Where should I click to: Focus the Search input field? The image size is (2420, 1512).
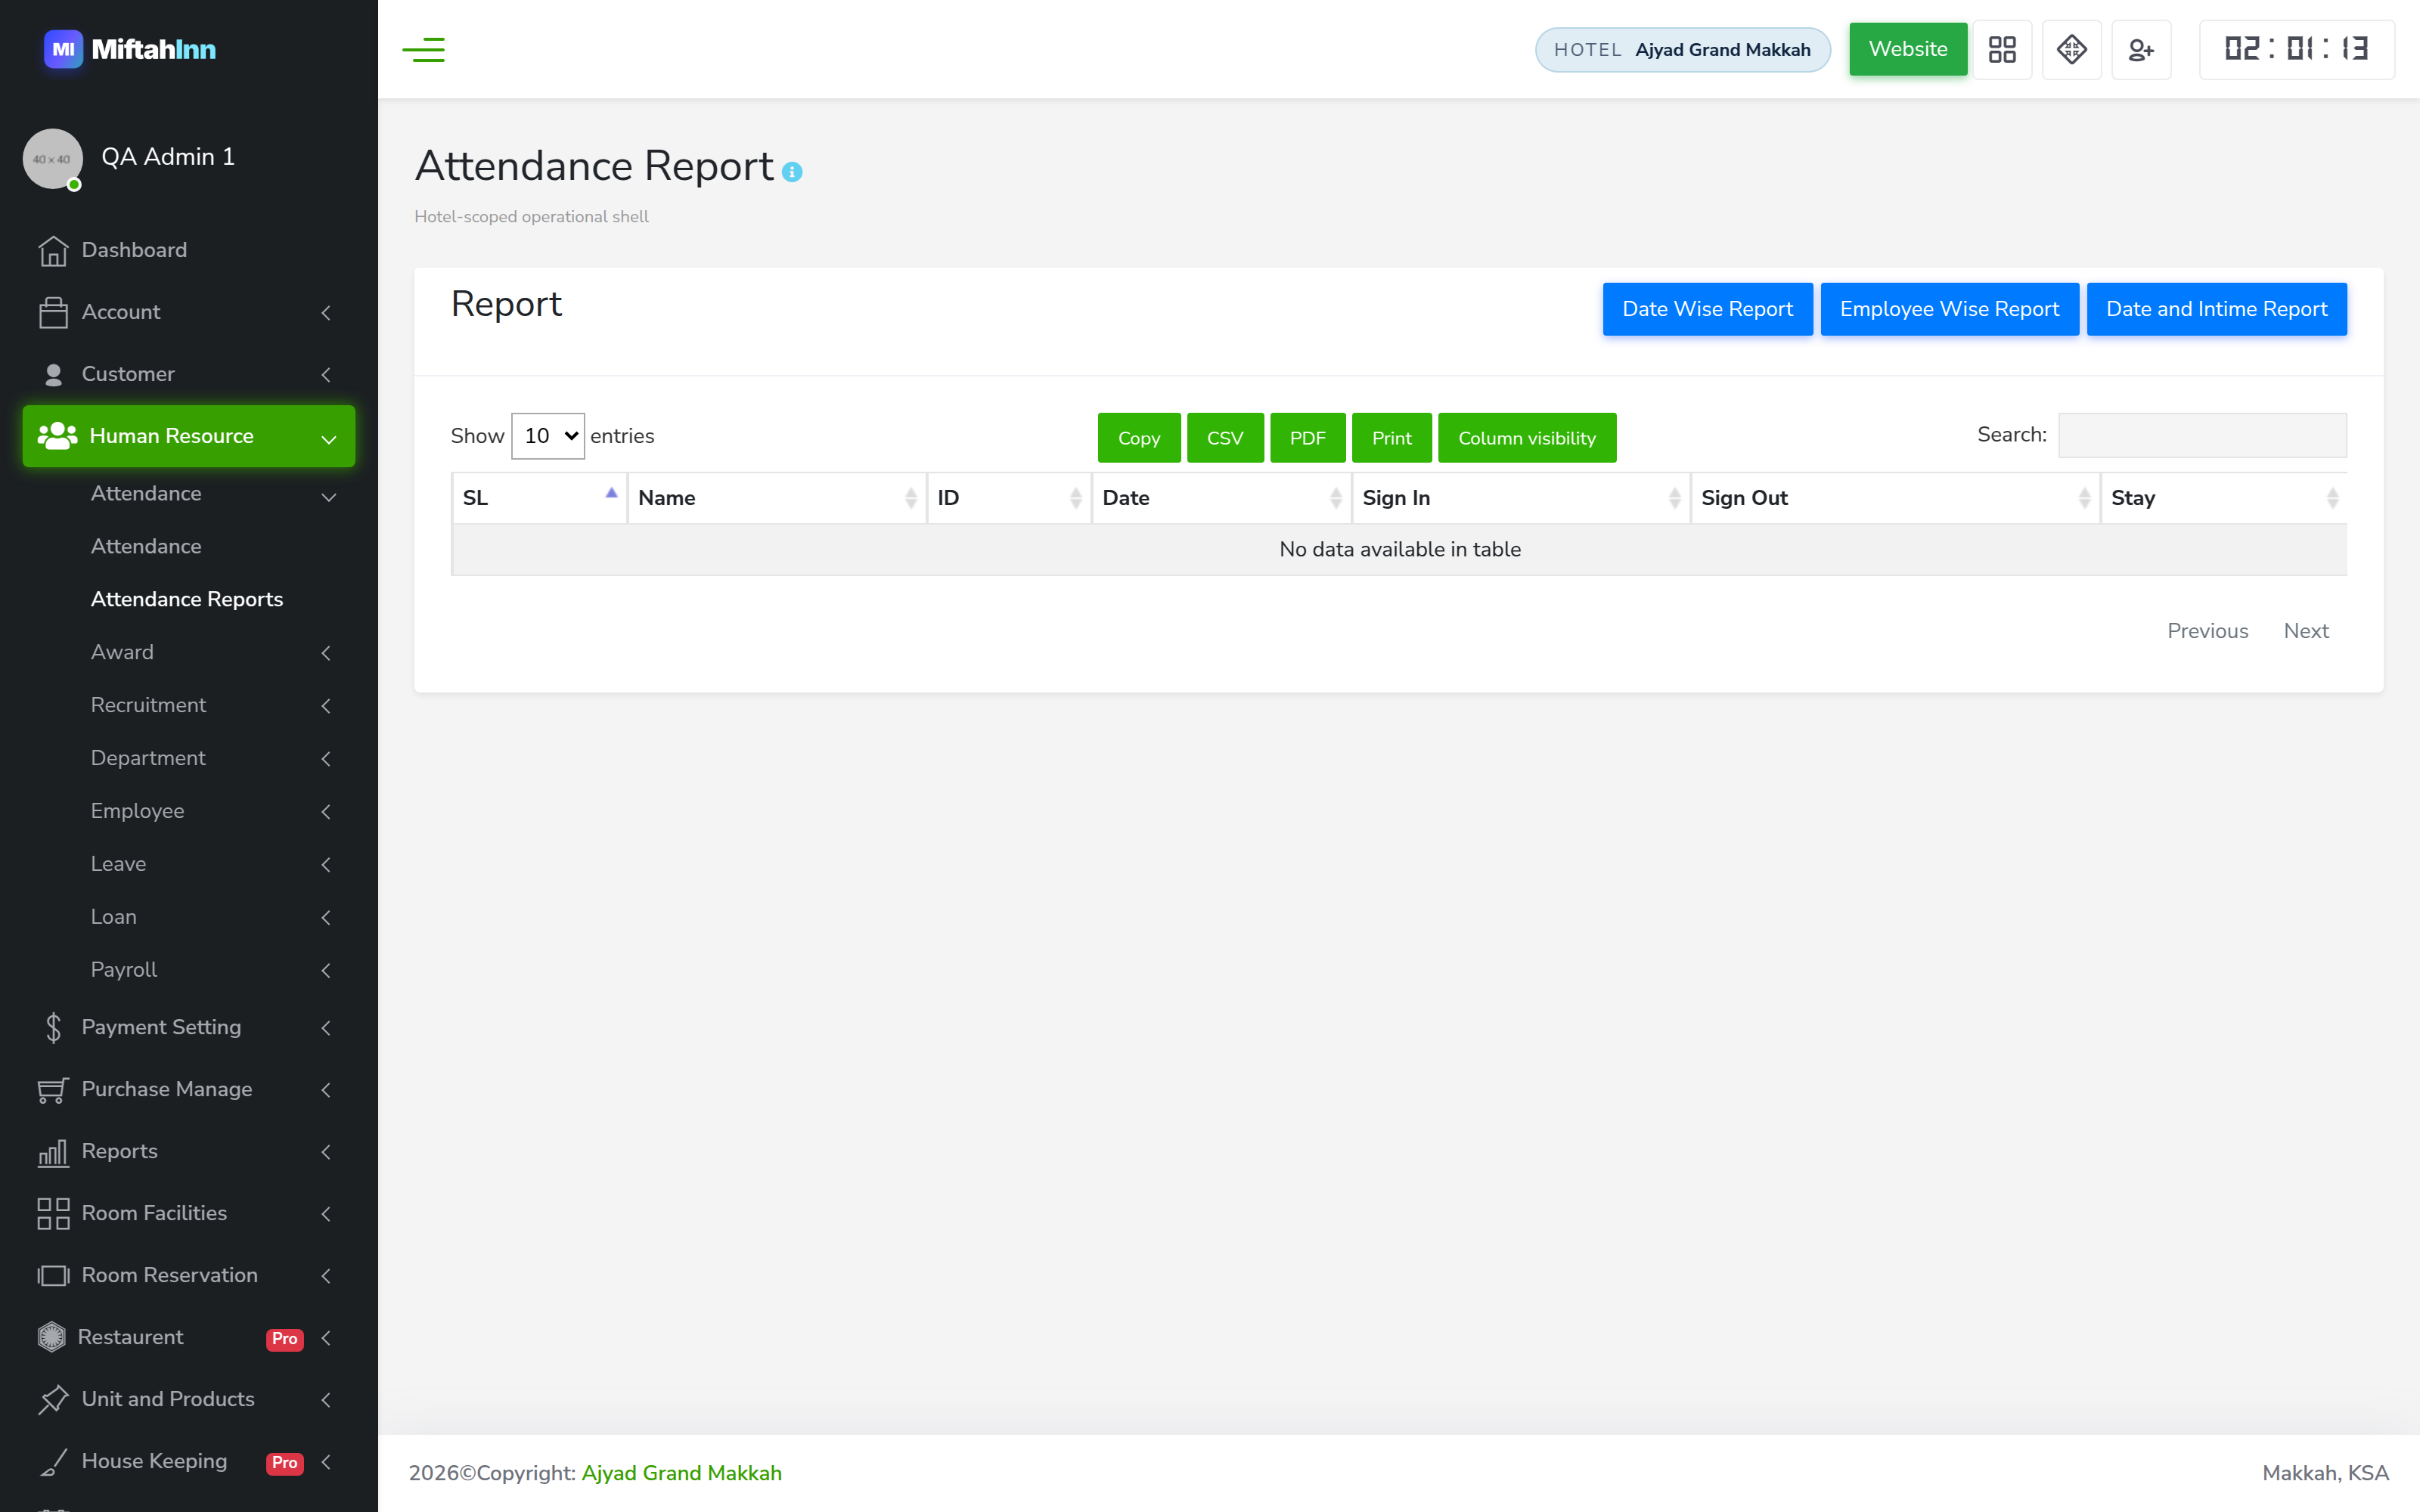2202,435
